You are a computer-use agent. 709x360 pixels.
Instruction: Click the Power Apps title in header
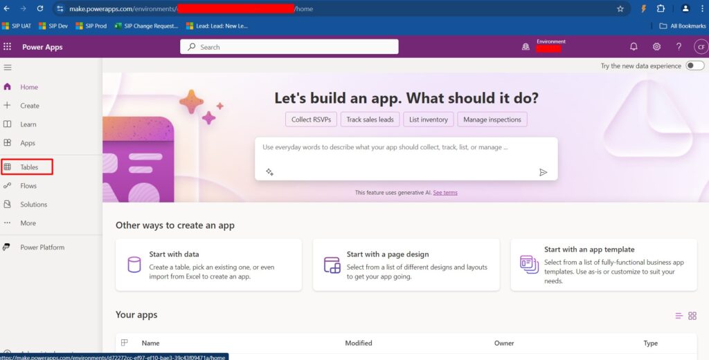(42, 47)
